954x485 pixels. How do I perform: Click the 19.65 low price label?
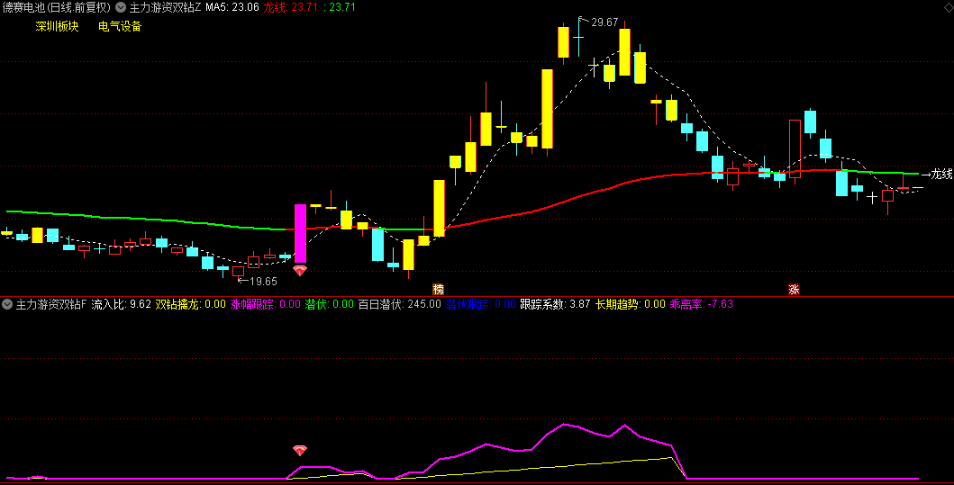click(263, 282)
